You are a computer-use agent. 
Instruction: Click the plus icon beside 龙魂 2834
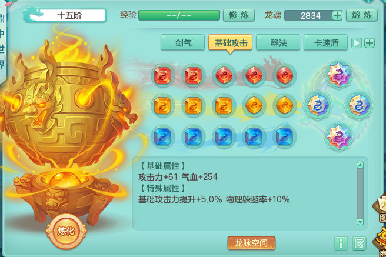(x=337, y=15)
